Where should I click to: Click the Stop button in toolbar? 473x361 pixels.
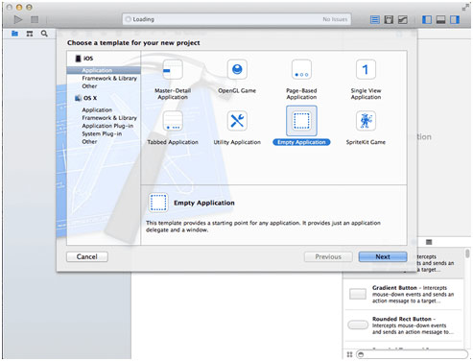35,19
